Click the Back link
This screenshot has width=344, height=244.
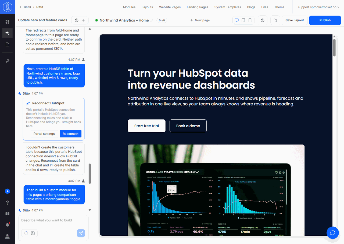(25, 7)
